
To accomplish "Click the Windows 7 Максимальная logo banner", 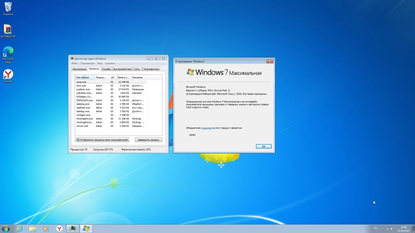I will 224,72.
